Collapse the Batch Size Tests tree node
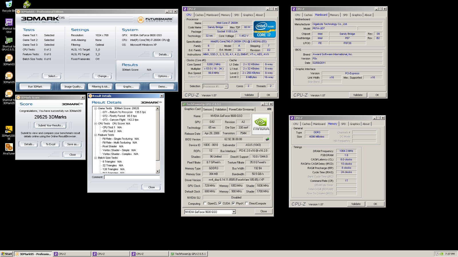The image size is (458, 257). point(96,158)
